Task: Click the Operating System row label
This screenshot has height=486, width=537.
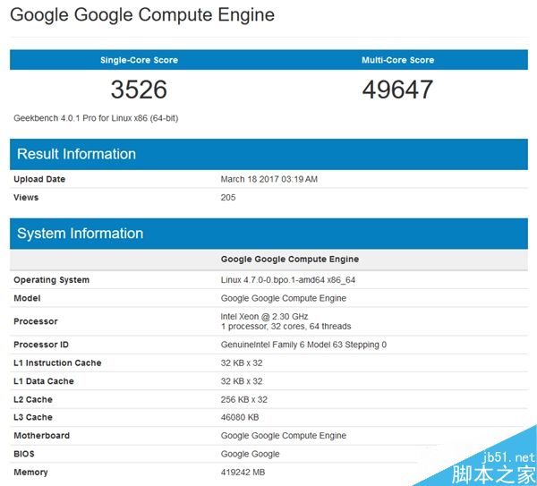Action: pos(51,280)
